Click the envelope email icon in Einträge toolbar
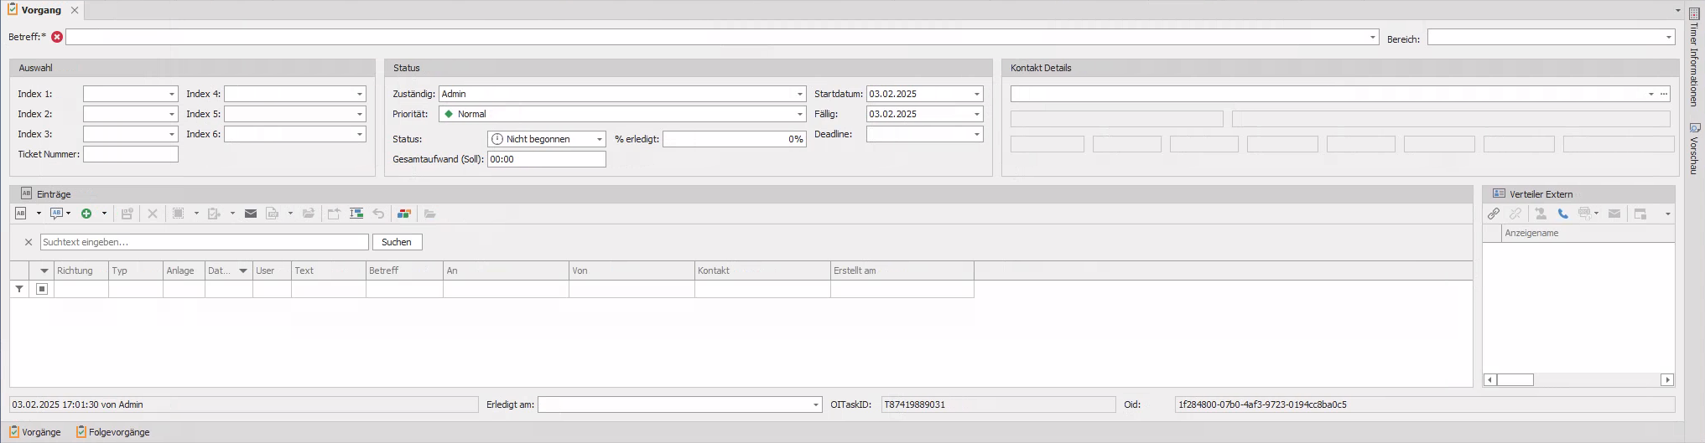The height and width of the screenshot is (443, 1705). (x=250, y=214)
